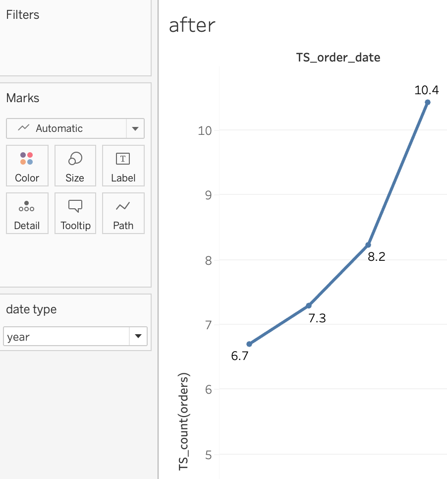Click the date type parameter title
The width and height of the screenshot is (447, 479).
pos(31,309)
